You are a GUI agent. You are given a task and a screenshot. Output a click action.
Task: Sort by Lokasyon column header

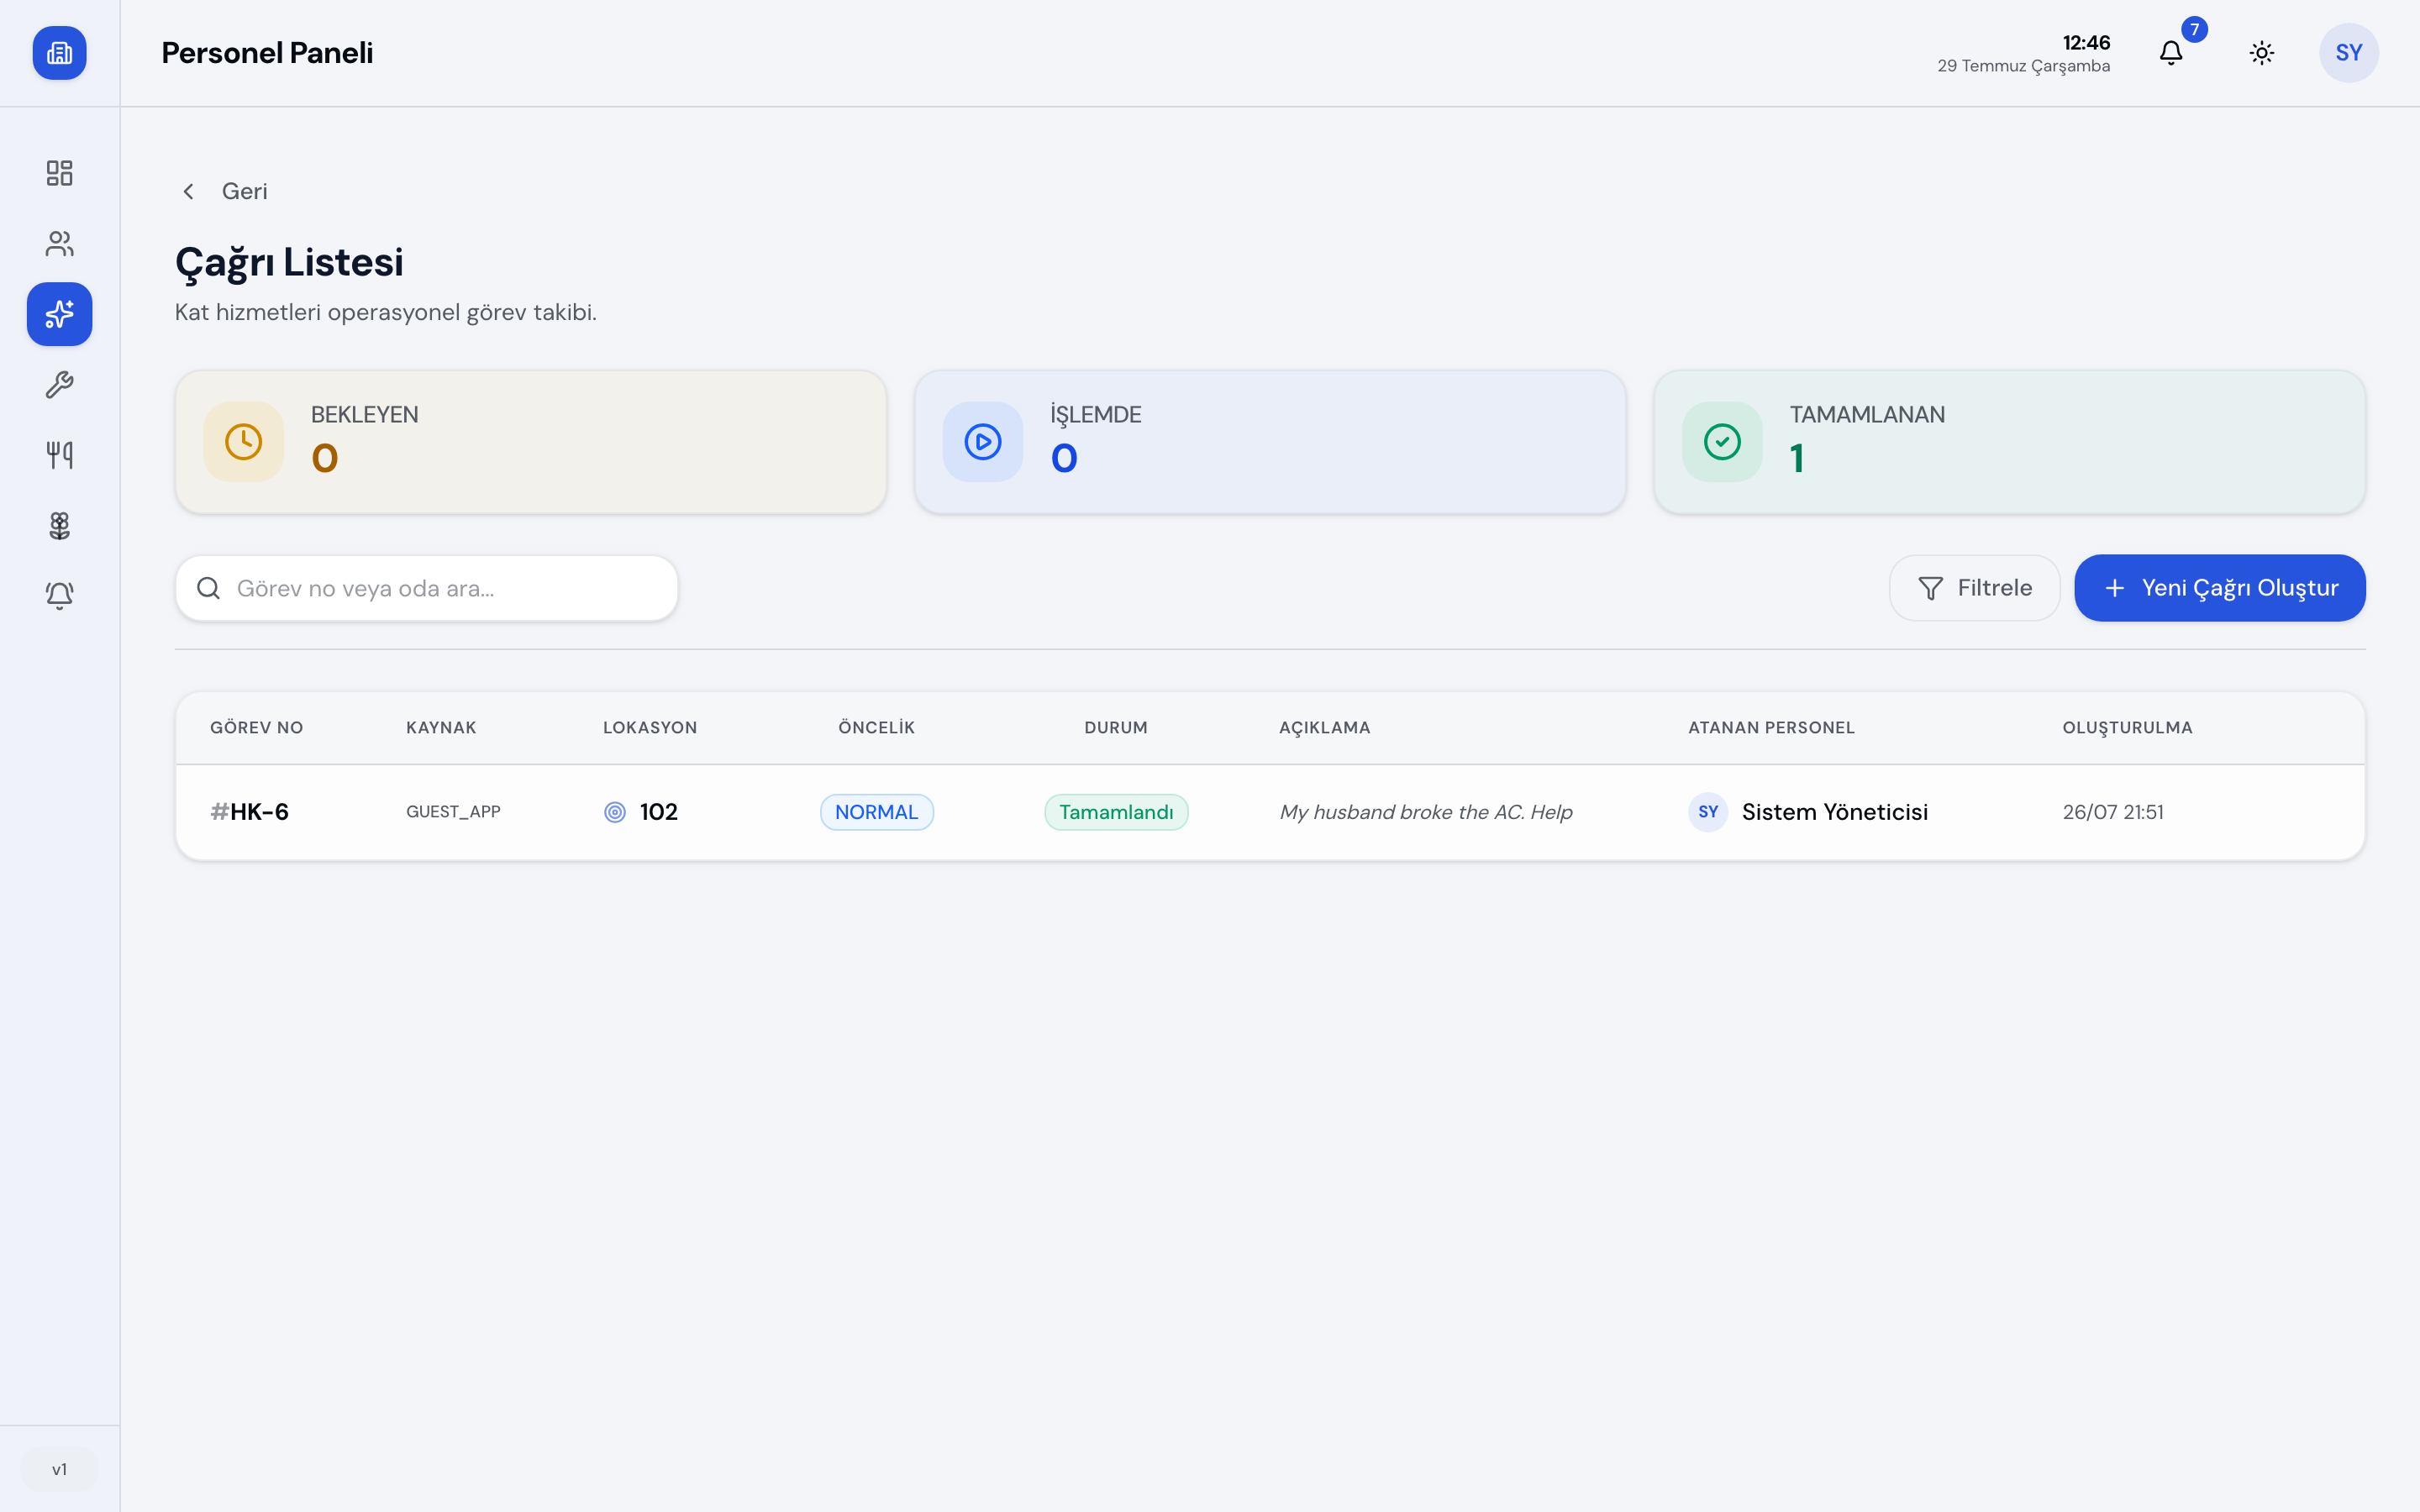pyautogui.click(x=650, y=727)
